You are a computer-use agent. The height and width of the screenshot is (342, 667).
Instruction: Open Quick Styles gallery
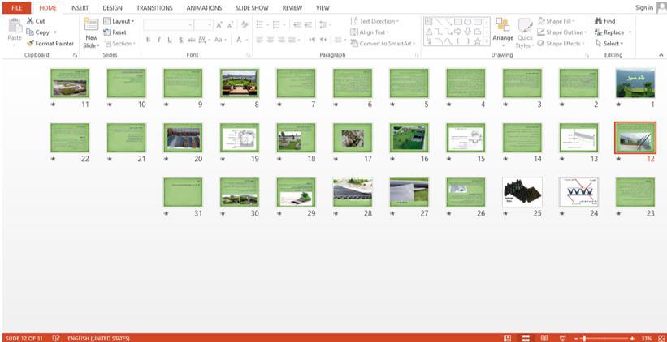(525, 32)
